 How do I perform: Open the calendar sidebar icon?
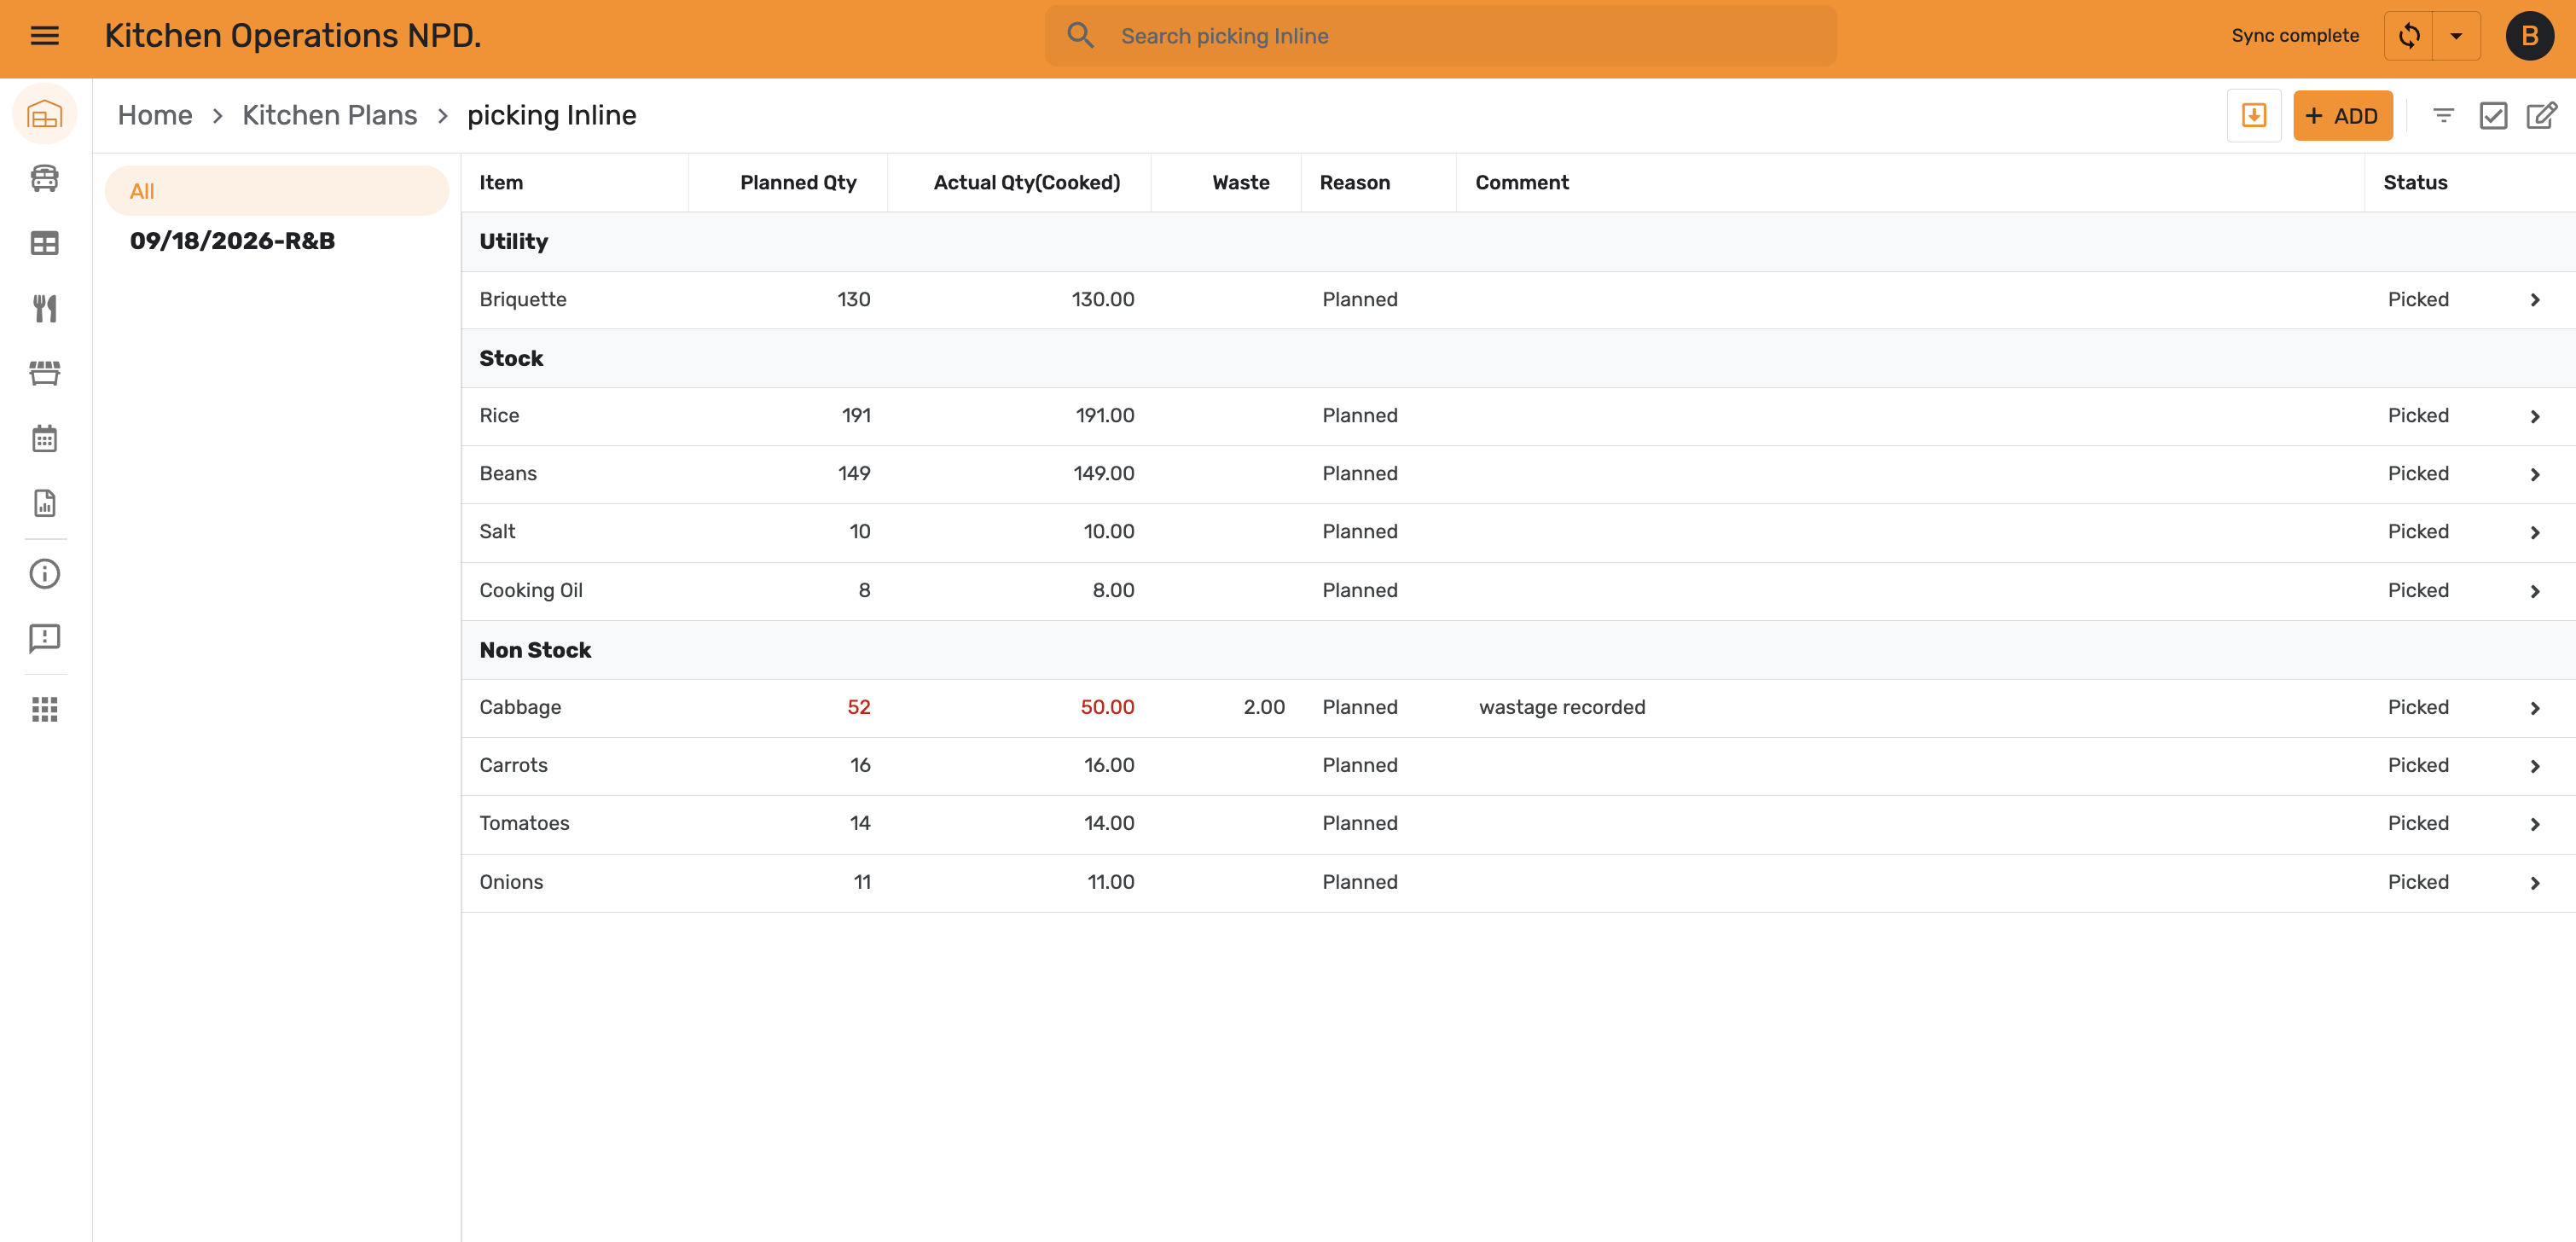tap(45, 438)
